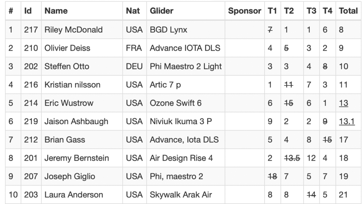Click the T4 column header

[328, 11]
